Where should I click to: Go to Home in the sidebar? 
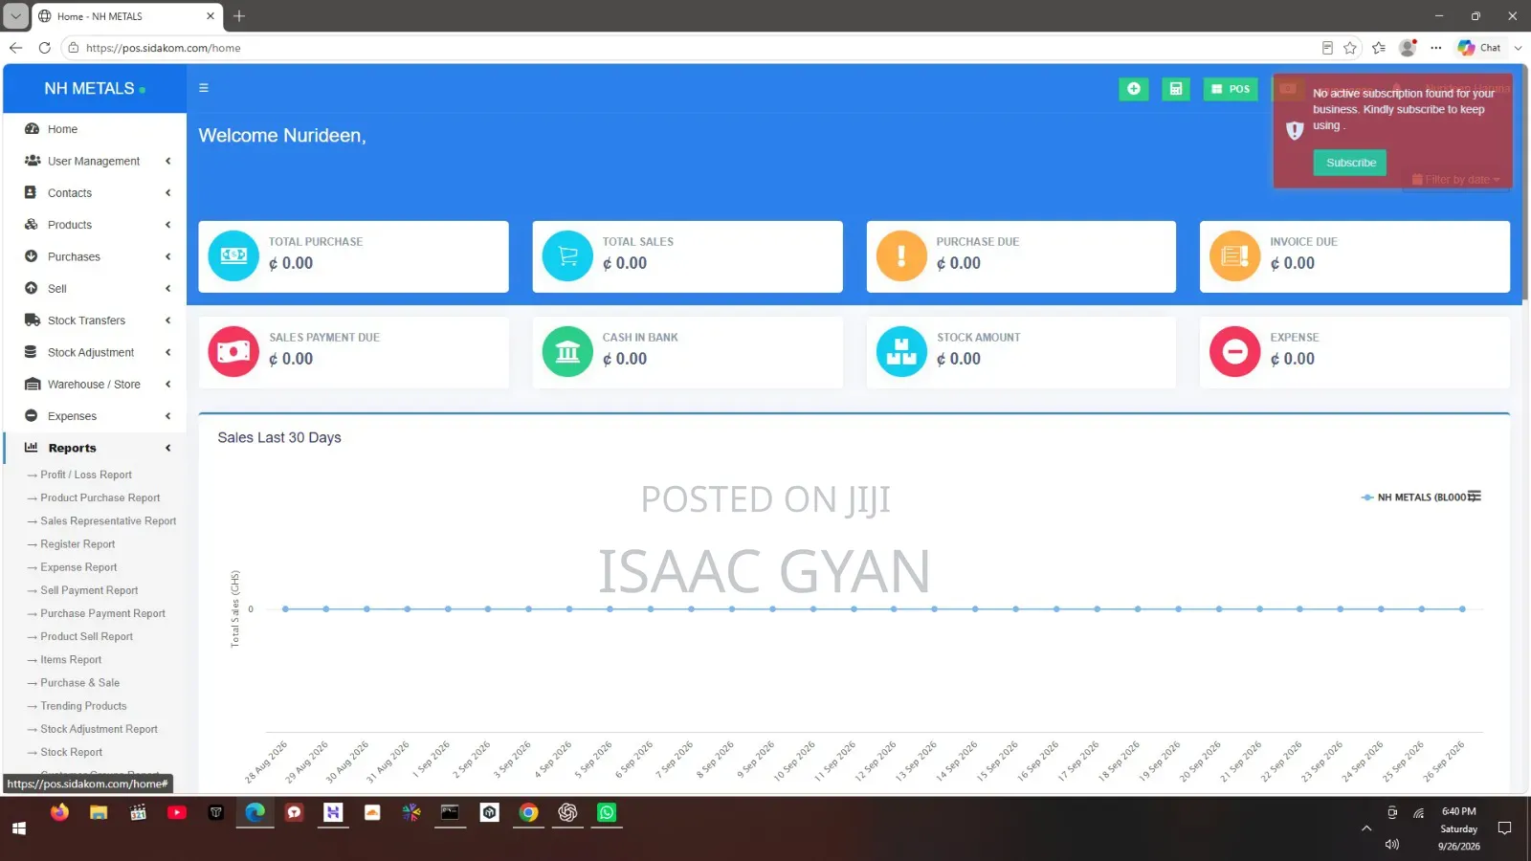(95, 129)
